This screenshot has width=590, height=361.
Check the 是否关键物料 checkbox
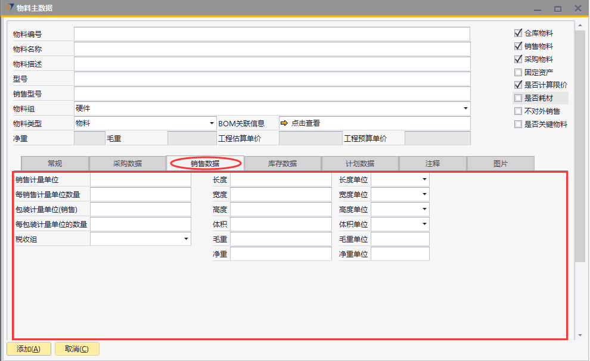(518, 125)
